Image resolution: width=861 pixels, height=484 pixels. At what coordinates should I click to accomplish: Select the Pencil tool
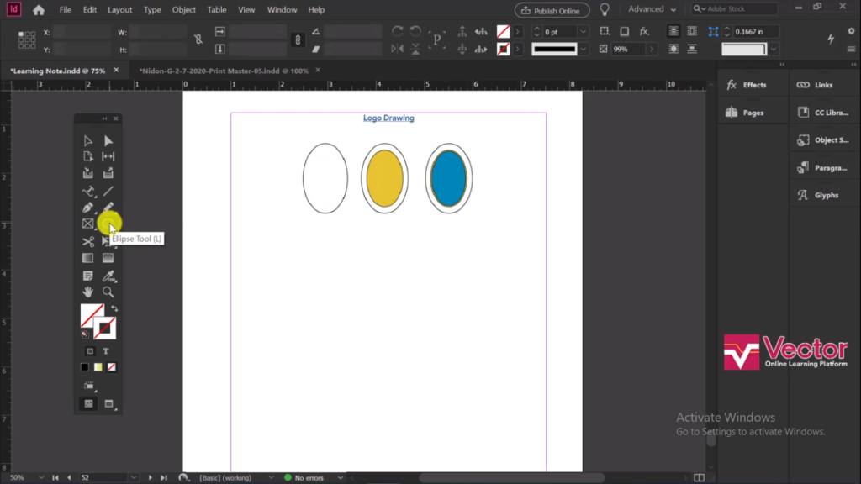108,207
